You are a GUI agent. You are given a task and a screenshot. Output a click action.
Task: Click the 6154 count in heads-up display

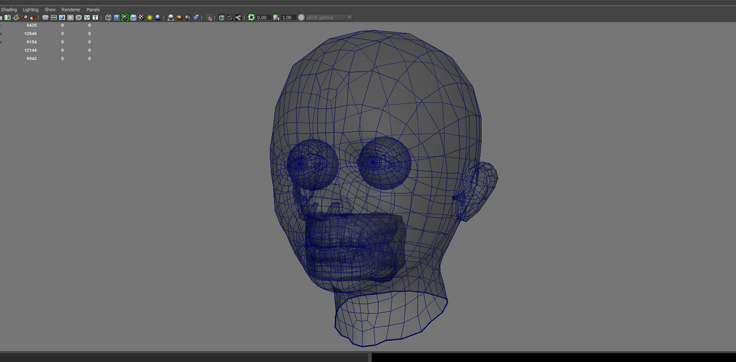click(x=32, y=42)
